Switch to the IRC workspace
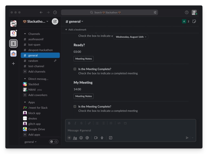 (14, 23)
